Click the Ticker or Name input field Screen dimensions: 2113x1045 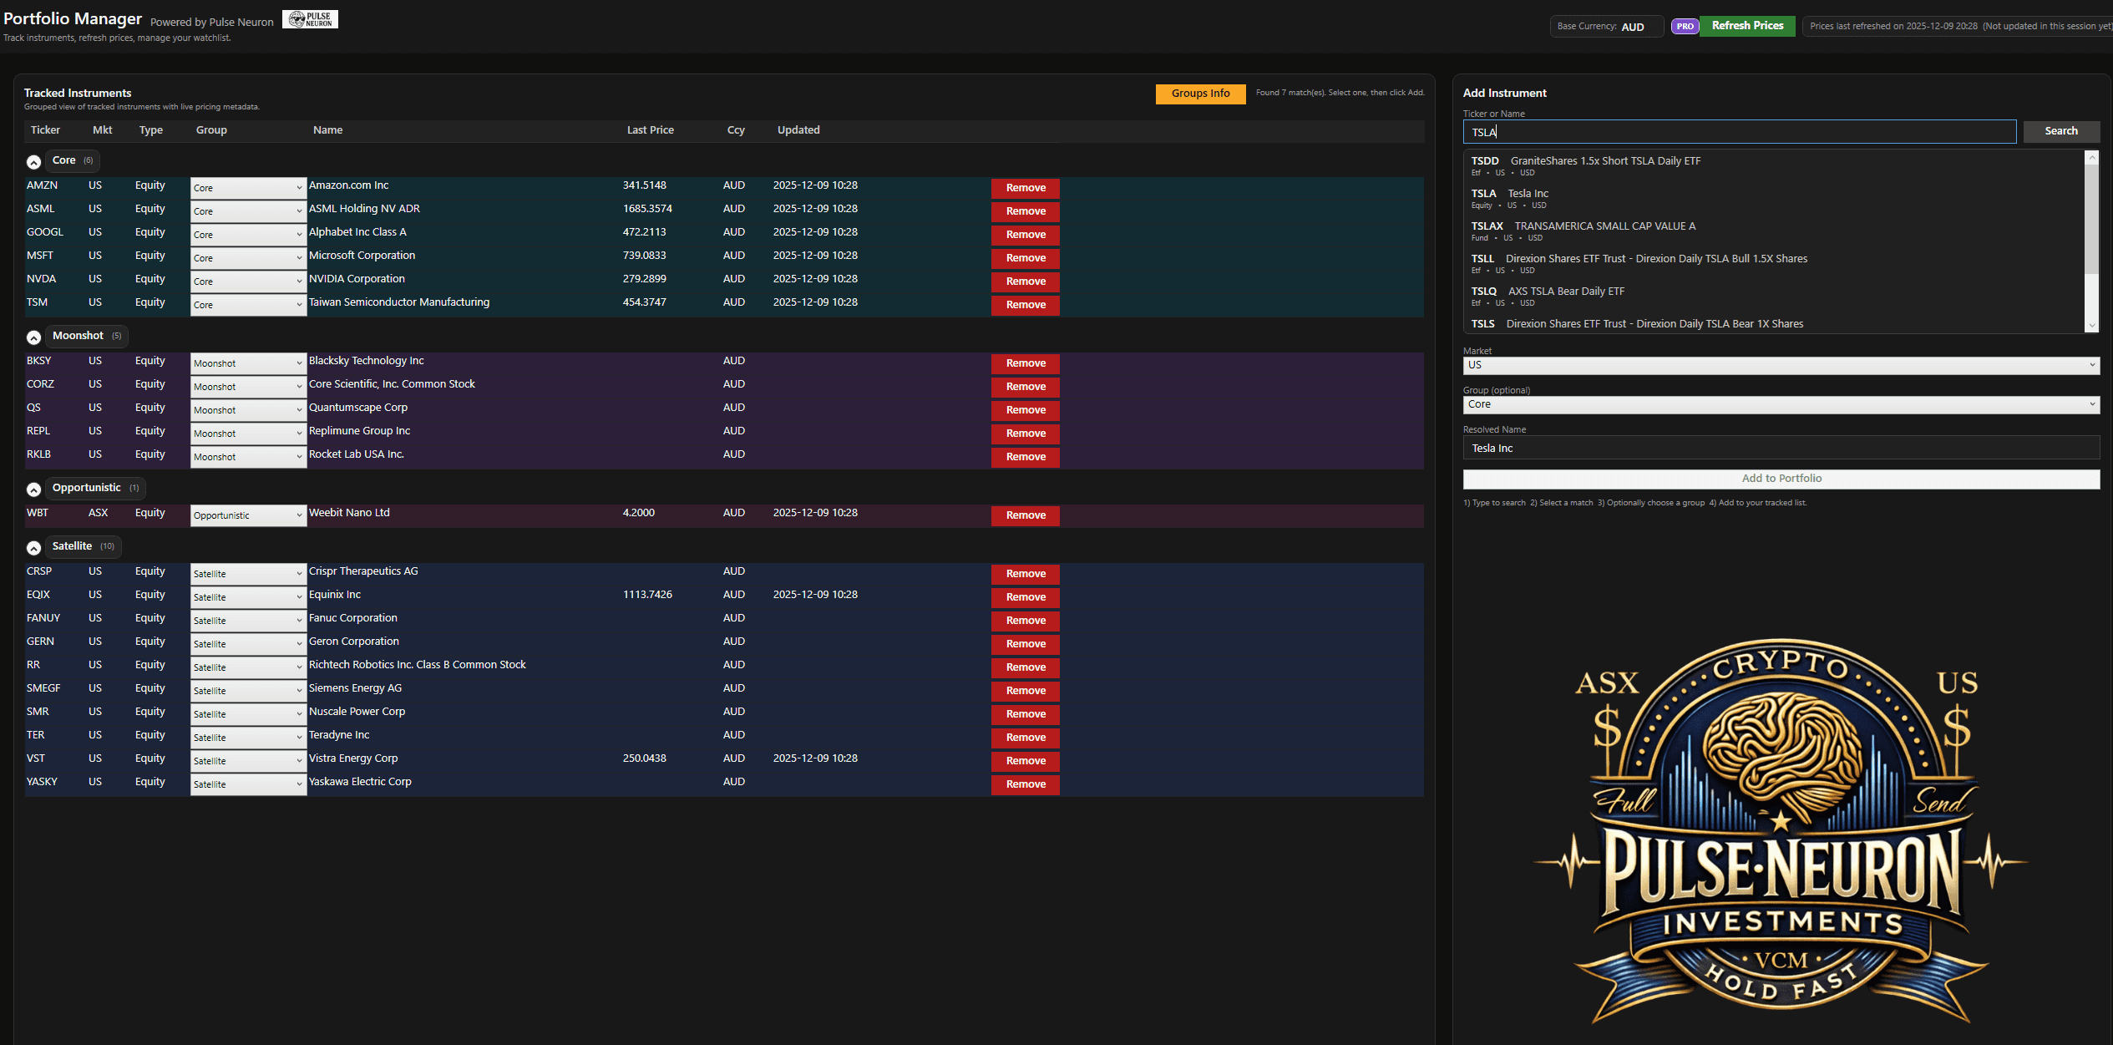(x=1738, y=131)
